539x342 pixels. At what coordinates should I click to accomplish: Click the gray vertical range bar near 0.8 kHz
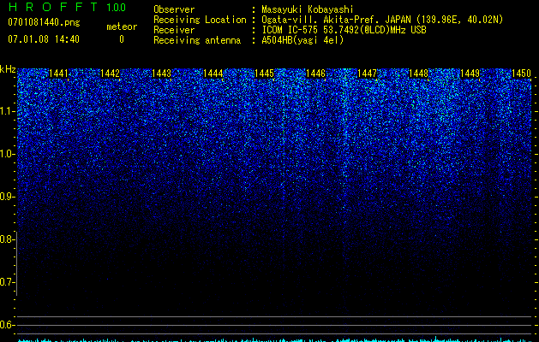coord(16,263)
